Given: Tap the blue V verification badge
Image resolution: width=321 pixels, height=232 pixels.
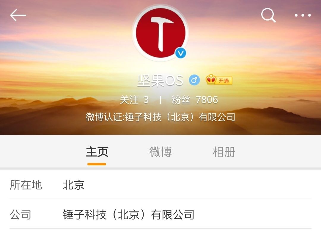Looking at the screenshot, I should [x=181, y=53].
